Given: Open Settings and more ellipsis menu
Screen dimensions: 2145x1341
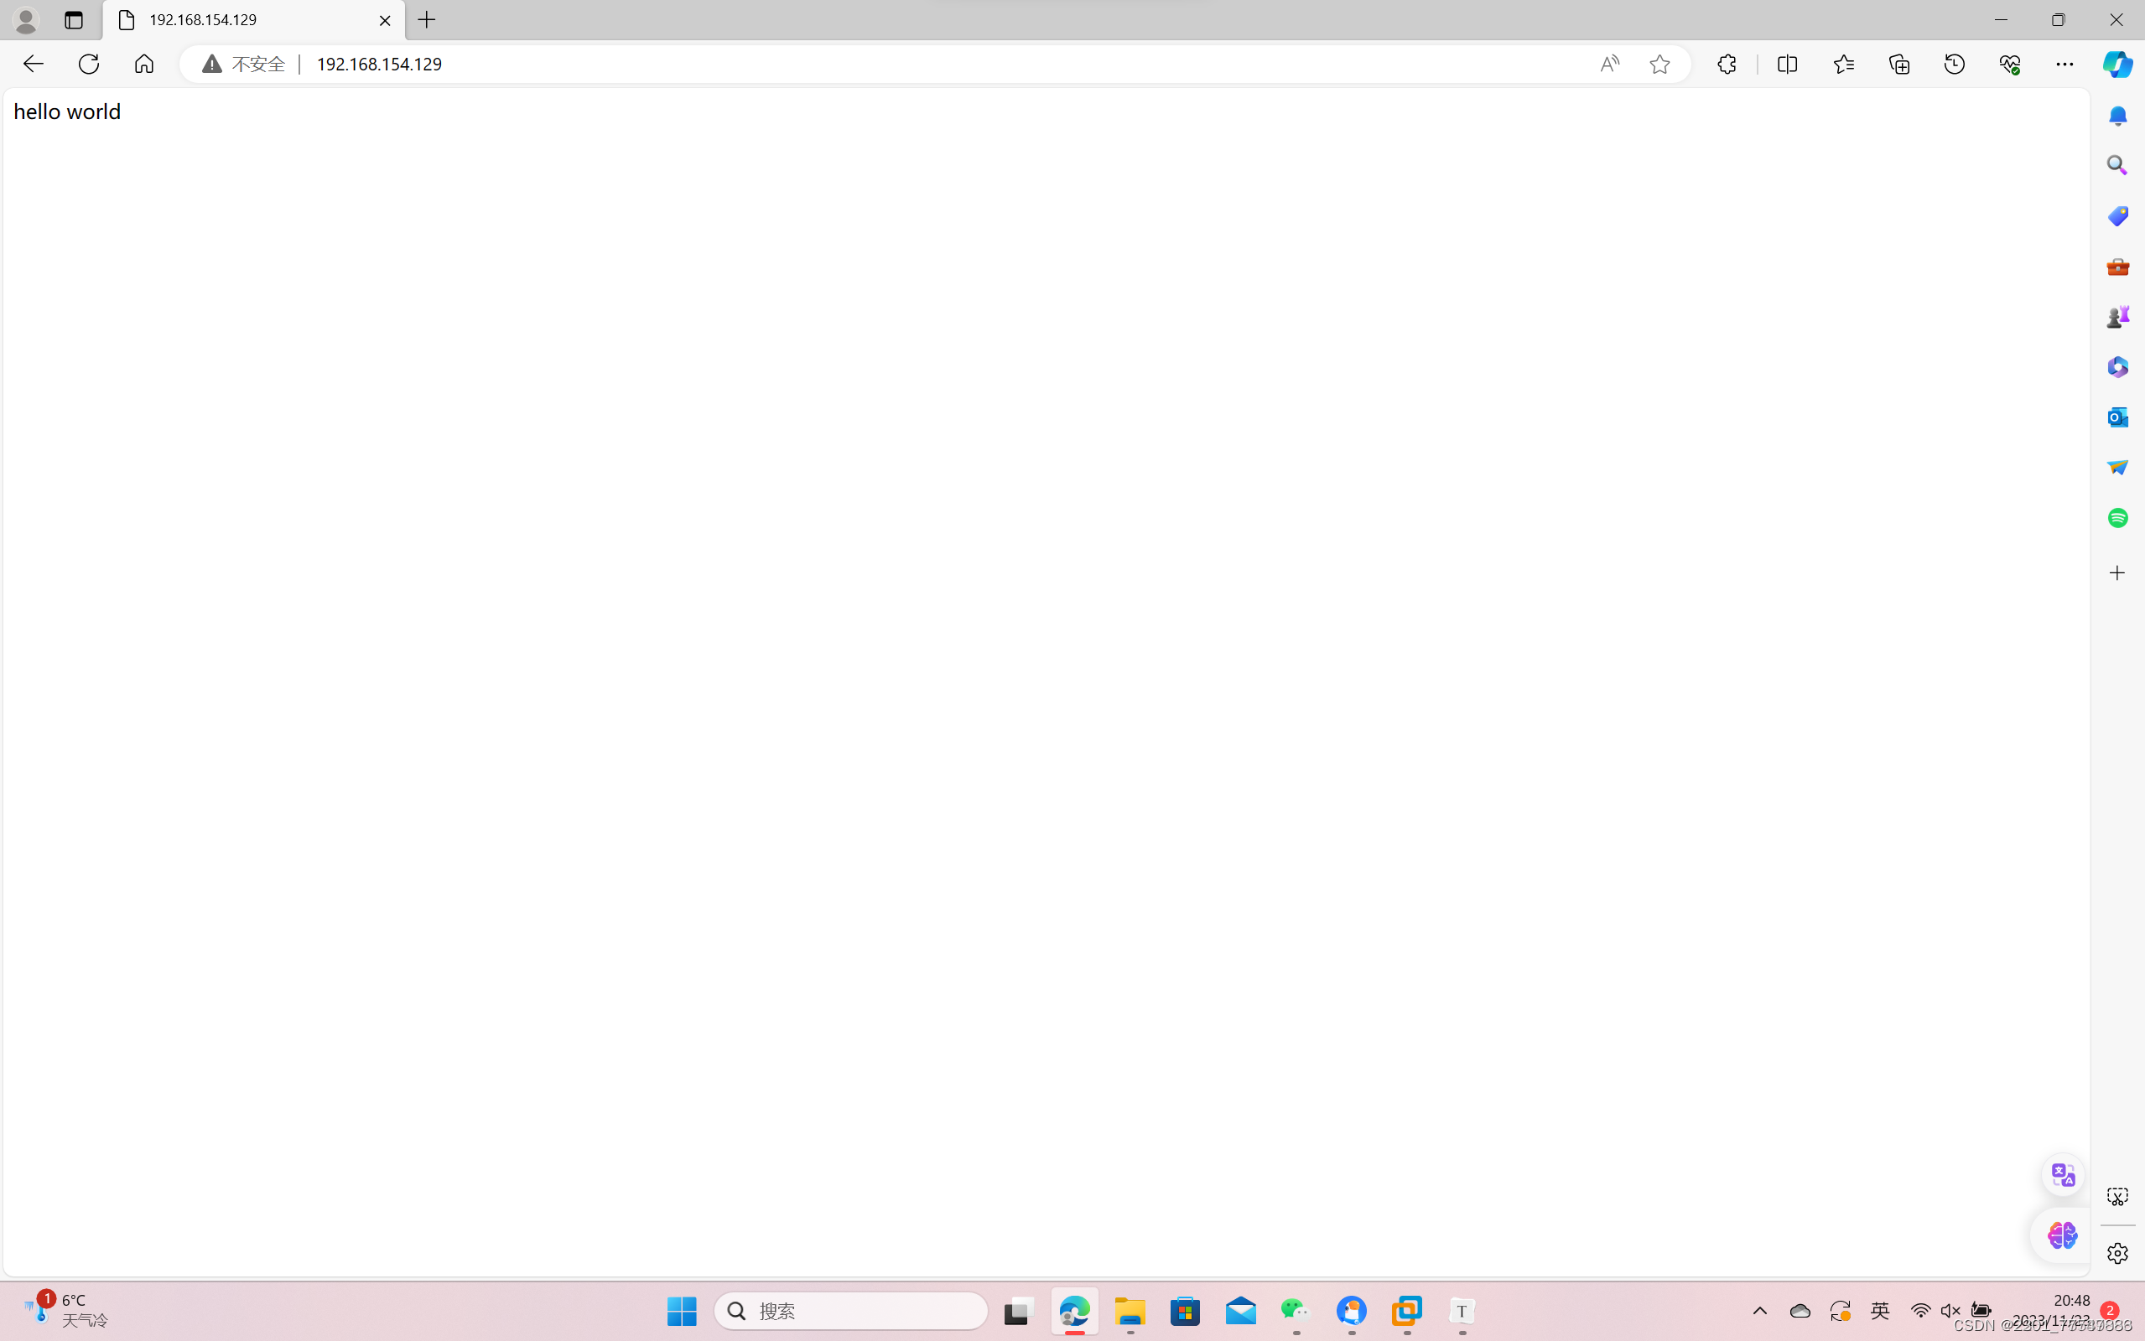Looking at the screenshot, I should [2064, 64].
